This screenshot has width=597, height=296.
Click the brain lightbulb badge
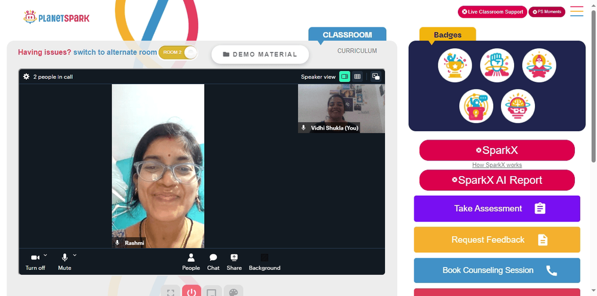point(518,106)
